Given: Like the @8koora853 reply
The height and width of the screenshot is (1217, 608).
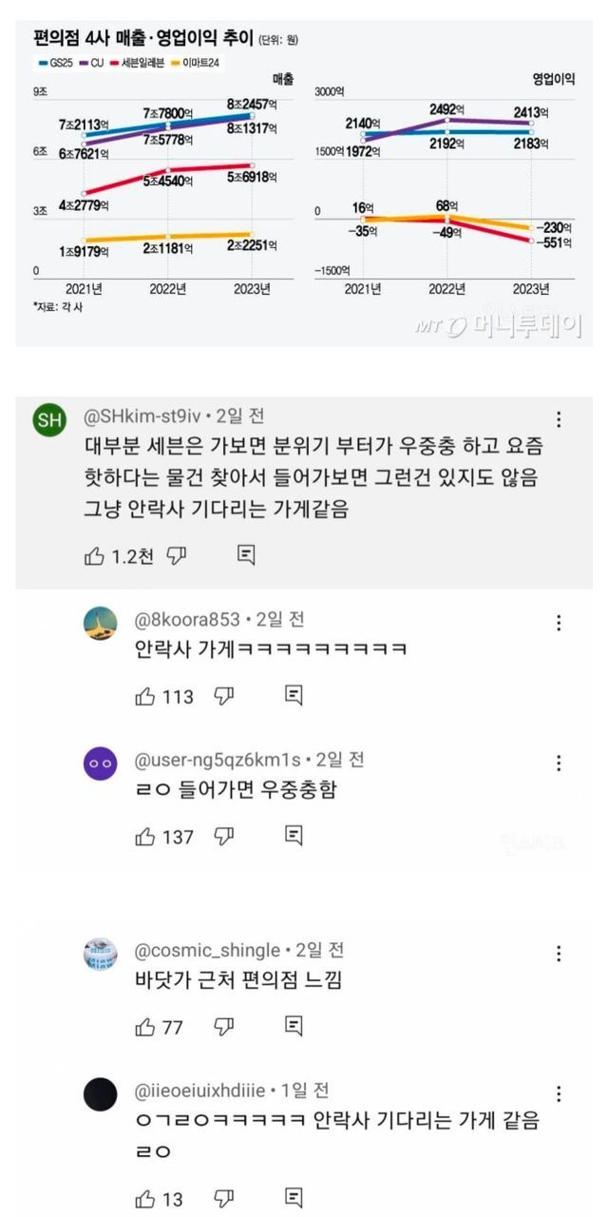Looking at the screenshot, I should (x=145, y=697).
